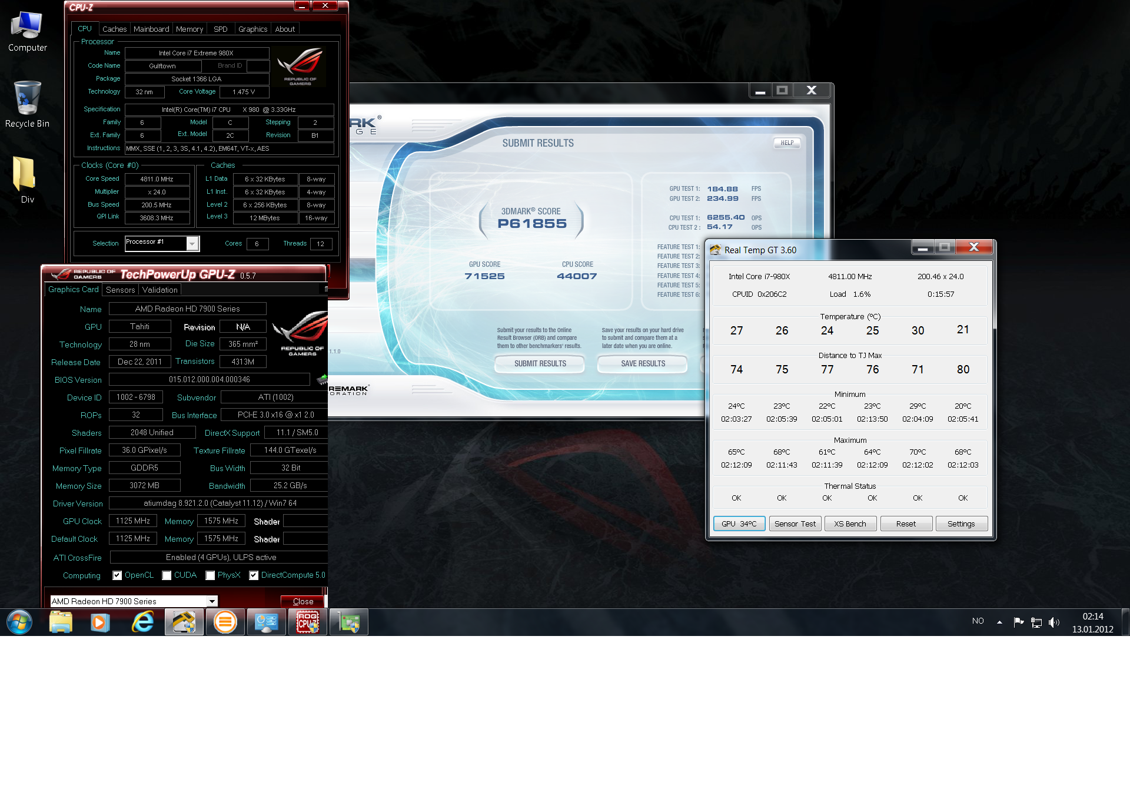Click the NO language indicator in taskbar
The height and width of the screenshot is (795, 1130).
[978, 621]
